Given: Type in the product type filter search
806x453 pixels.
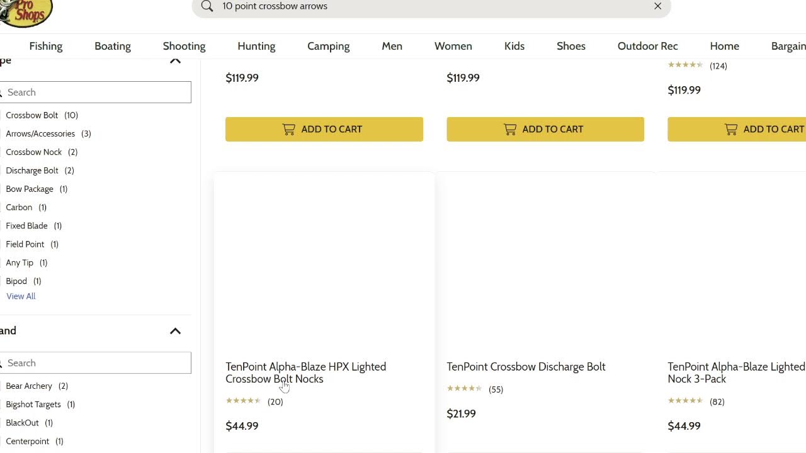Looking at the screenshot, I should [98, 92].
